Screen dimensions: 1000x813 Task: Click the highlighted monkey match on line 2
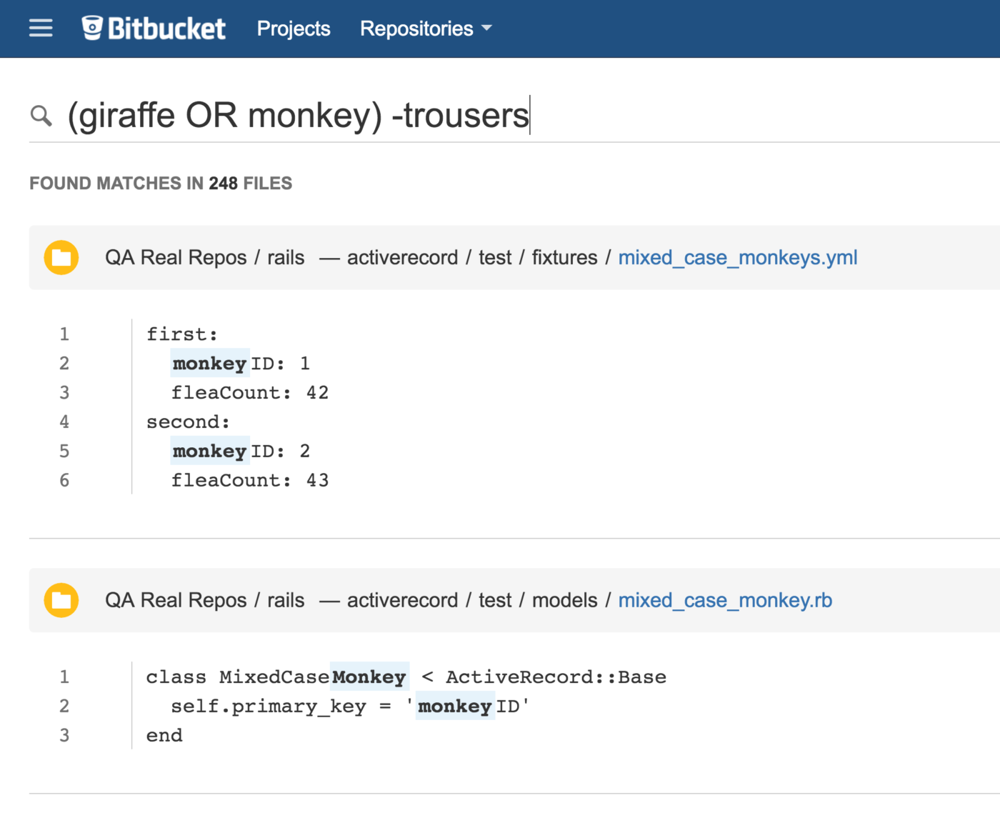pyautogui.click(x=209, y=363)
